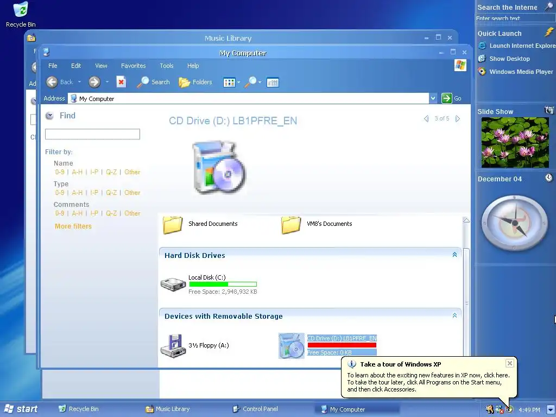Select Local Disk (C:) drive icon
Screen dimensions: 556x417
click(x=173, y=284)
